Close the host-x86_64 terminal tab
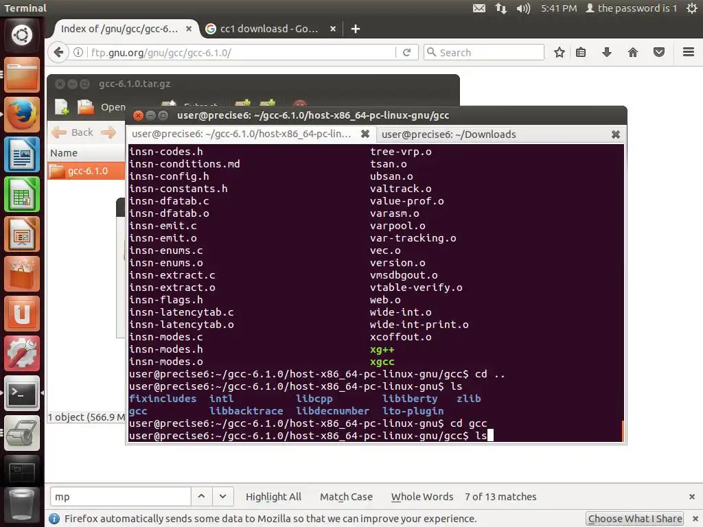 point(365,134)
